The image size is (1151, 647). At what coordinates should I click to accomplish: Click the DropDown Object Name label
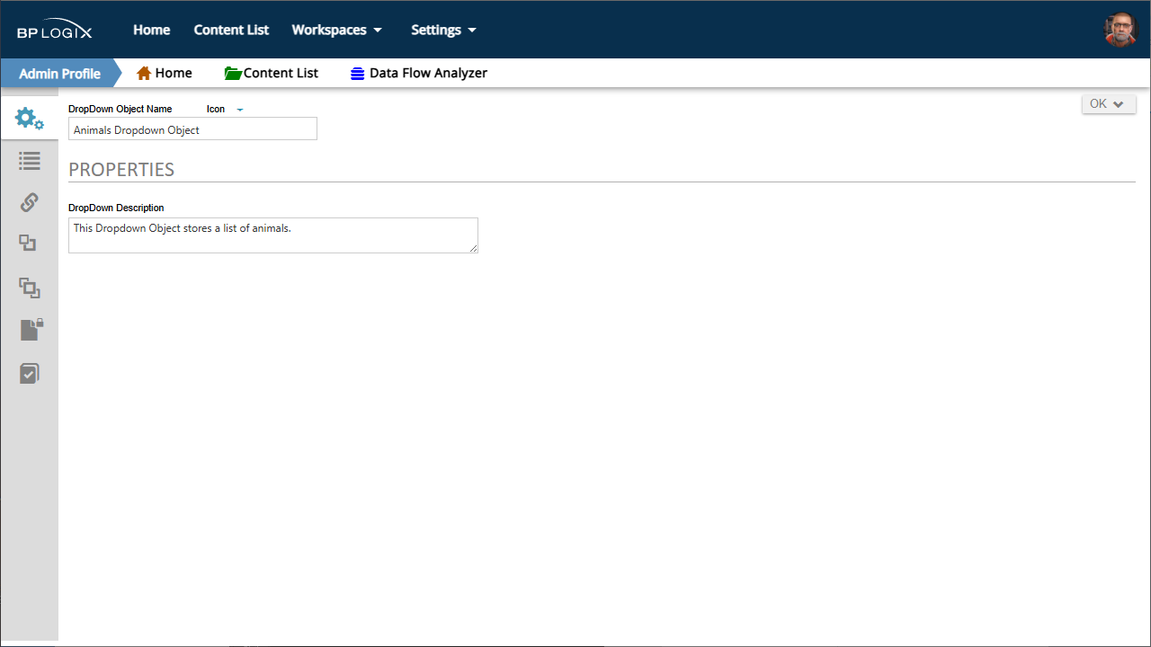click(120, 109)
